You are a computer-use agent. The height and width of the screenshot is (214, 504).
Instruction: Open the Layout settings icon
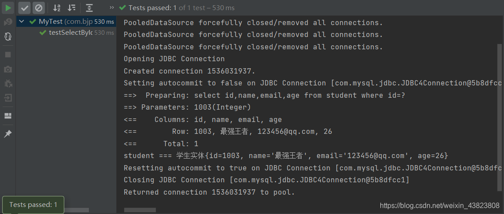tap(7, 116)
